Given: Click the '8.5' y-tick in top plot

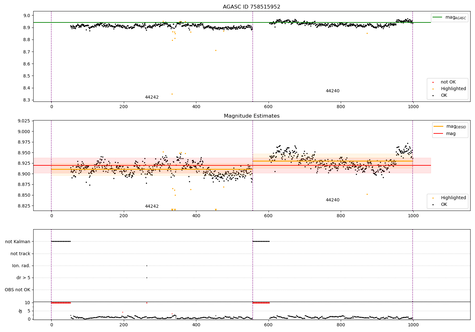Looking at the screenshot, I should click(x=27, y=76).
